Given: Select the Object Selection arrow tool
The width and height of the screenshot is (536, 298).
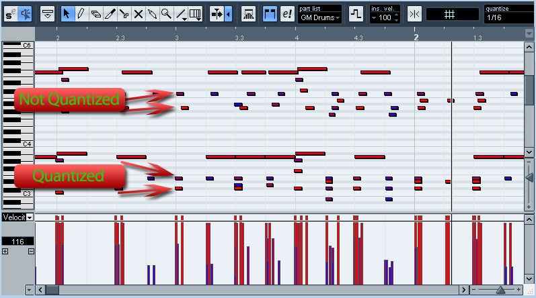Looking at the screenshot, I should click(67, 14).
